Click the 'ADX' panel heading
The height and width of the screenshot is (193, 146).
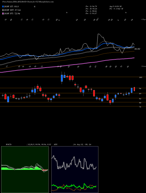click(x=55, y=144)
